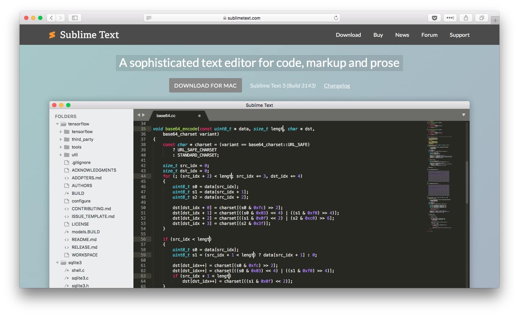This screenshot has width=519, height=316.
Task: Reload the page with the refresh icon
Action: coord(335,18)
